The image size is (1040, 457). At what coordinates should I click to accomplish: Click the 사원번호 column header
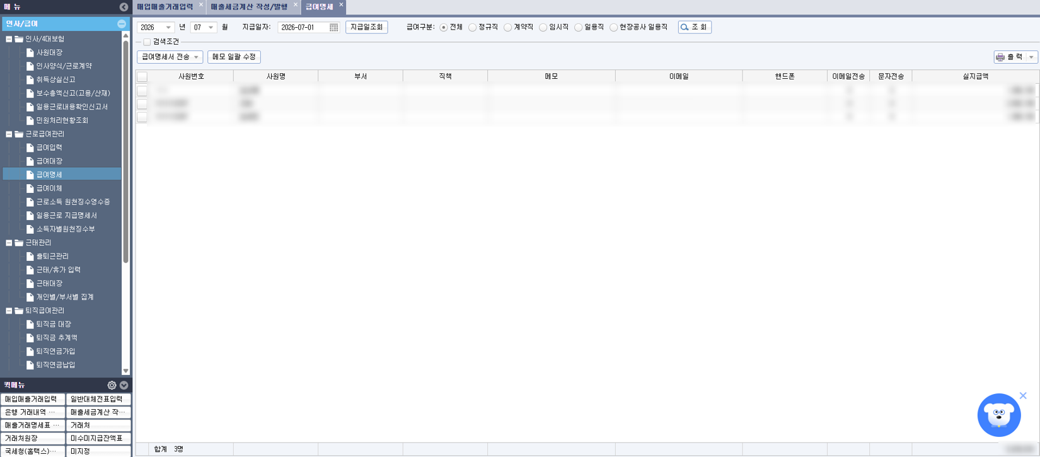(191, 76)
